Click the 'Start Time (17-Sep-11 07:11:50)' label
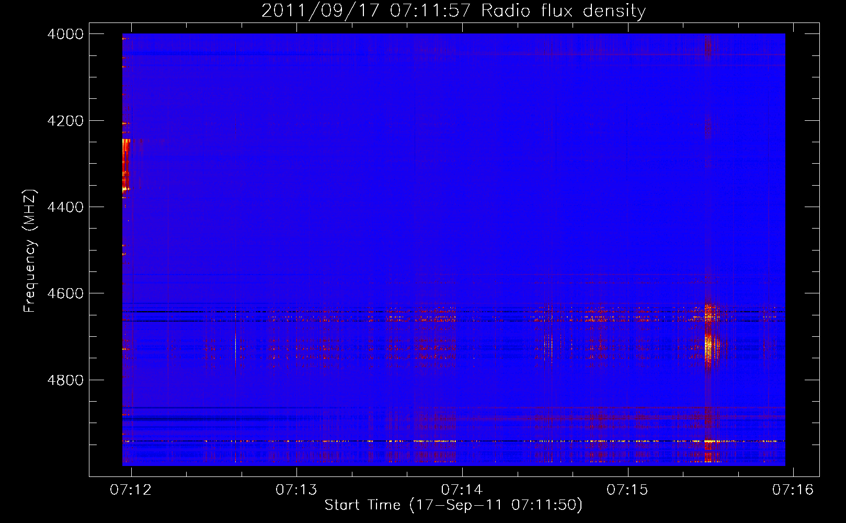Viewport: 846px width, 523px height. point(453,505)
